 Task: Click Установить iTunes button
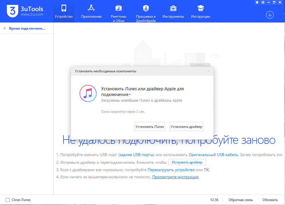click(x=150, y=126)
